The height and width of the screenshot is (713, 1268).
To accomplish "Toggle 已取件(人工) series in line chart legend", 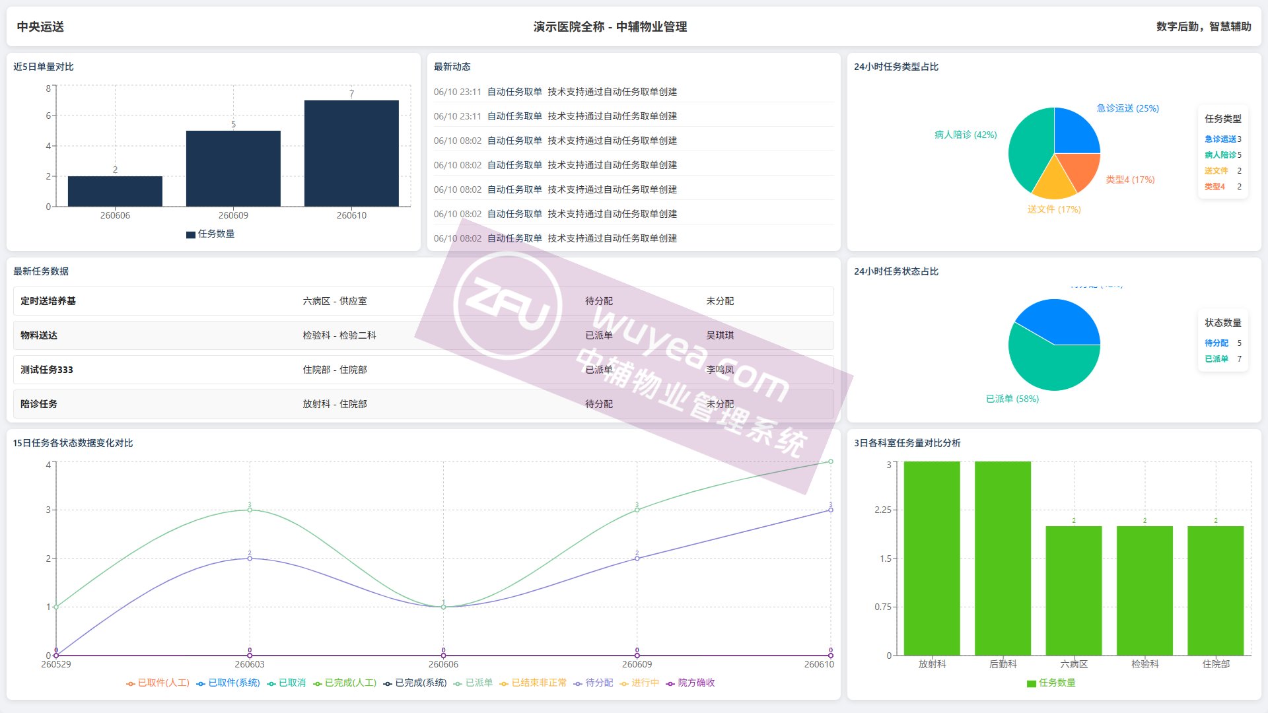I will [x=158, y=683].
